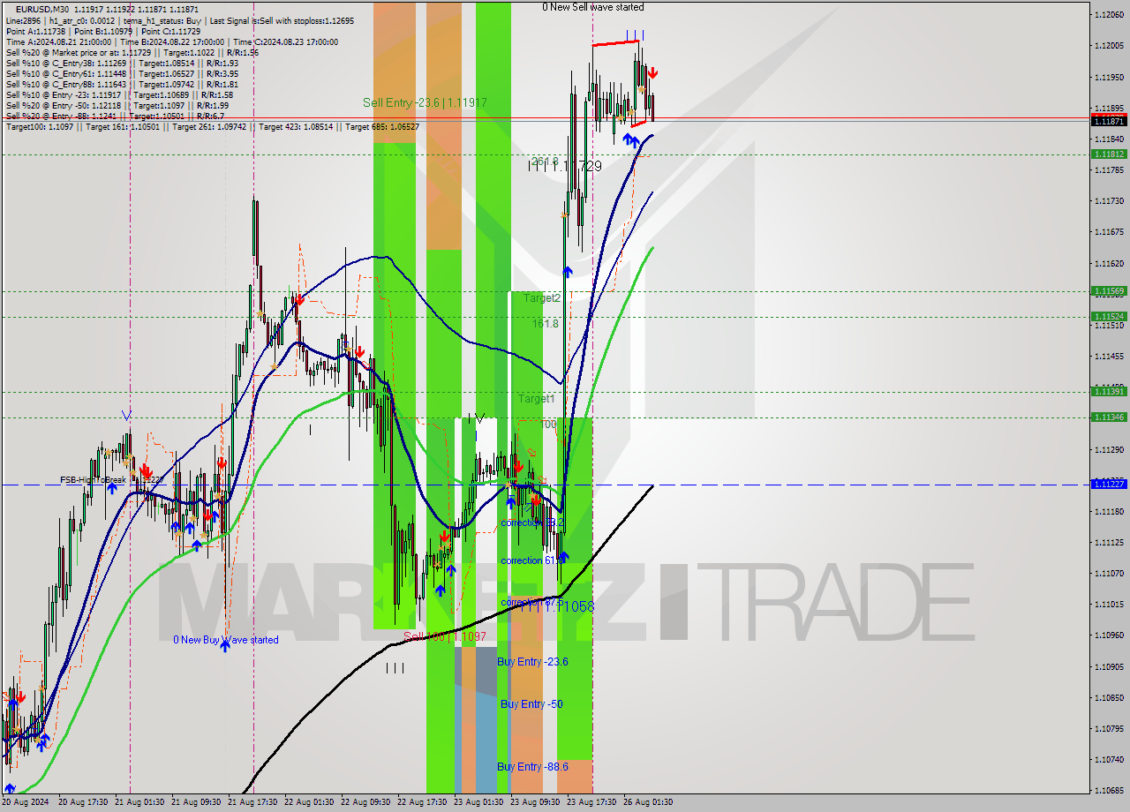Click the blue arrow above 'New Buy Wave started'
1130x812 pixels.
225,645
